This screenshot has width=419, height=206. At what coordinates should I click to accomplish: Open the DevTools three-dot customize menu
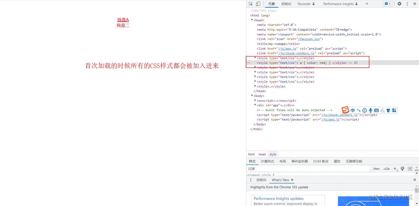(407, 4)
